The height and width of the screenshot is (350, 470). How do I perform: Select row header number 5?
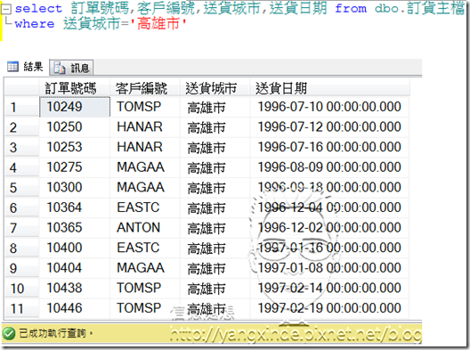click(x=21, y=187)
